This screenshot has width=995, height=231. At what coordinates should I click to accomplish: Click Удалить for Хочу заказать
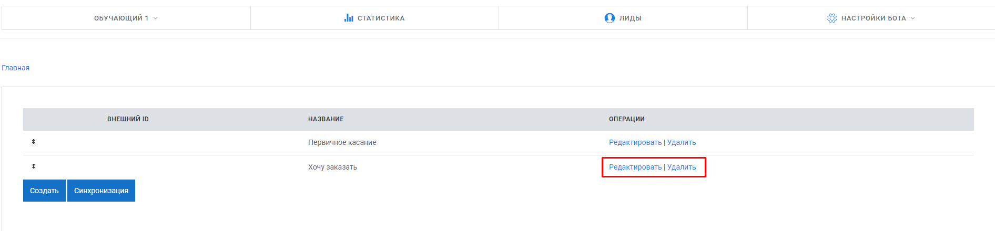[682, 167]
